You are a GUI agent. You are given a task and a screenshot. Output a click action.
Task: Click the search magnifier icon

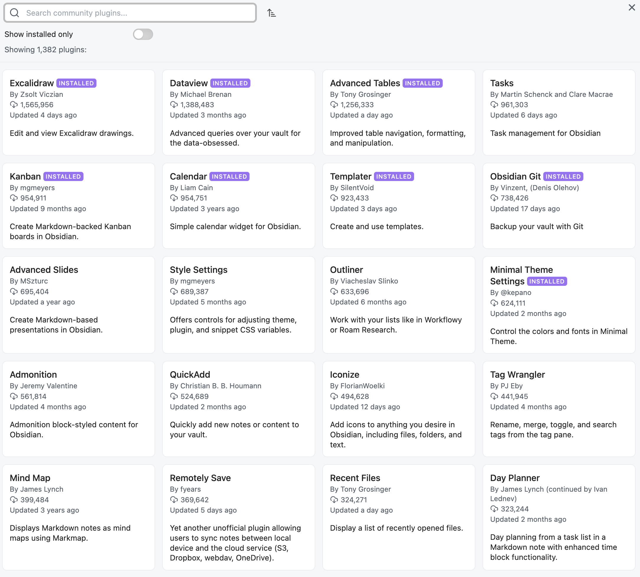click(14, 13)
